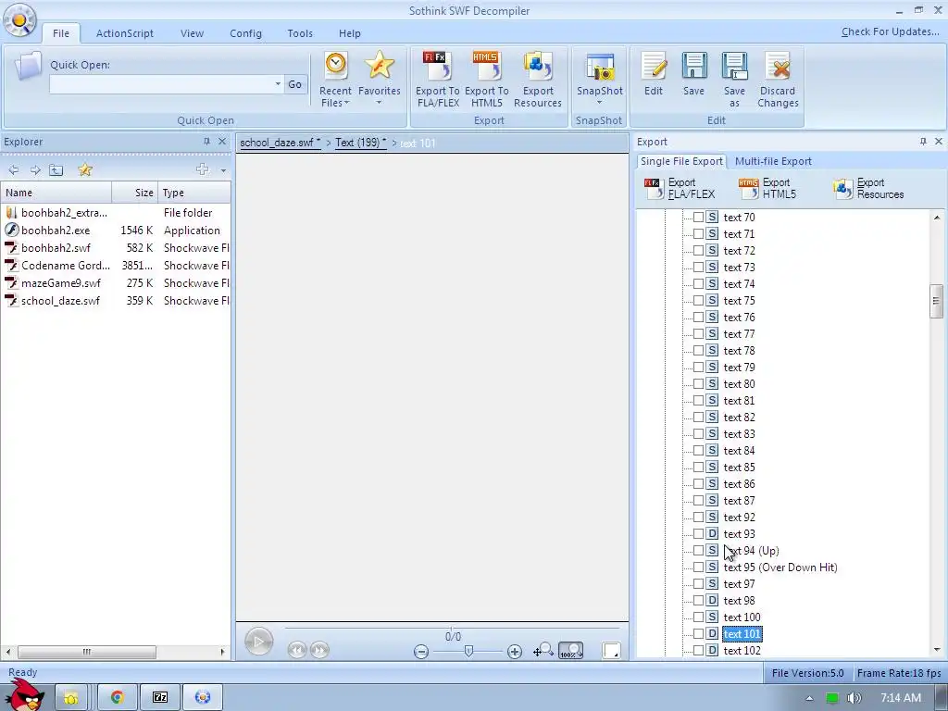Open the View ribbon tab
The width and height of the screenshot is (948, 711).
(192, 33)
